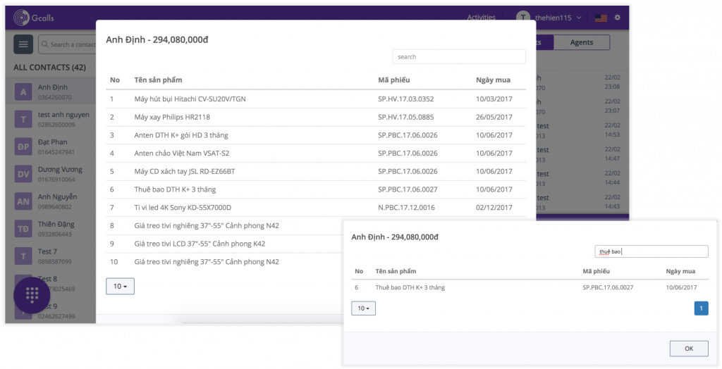
Task: Click the Search a contact field
Action: tap(67, 44)
